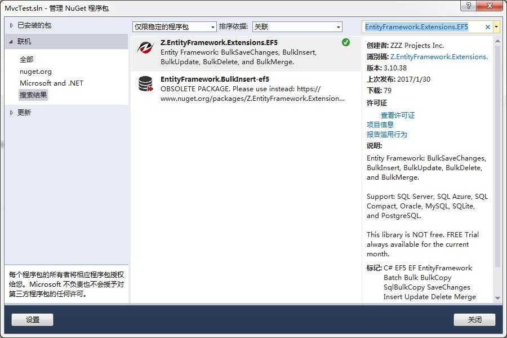Click the 'Support: SQL Server' paragraph
The image size is (507, 338).
pos(427,206)
